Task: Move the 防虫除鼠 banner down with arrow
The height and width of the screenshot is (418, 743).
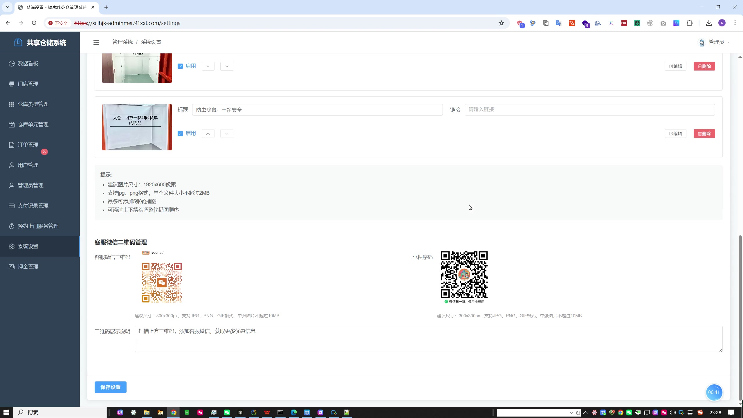Action: pyautogui.click(x=226, y=133)
